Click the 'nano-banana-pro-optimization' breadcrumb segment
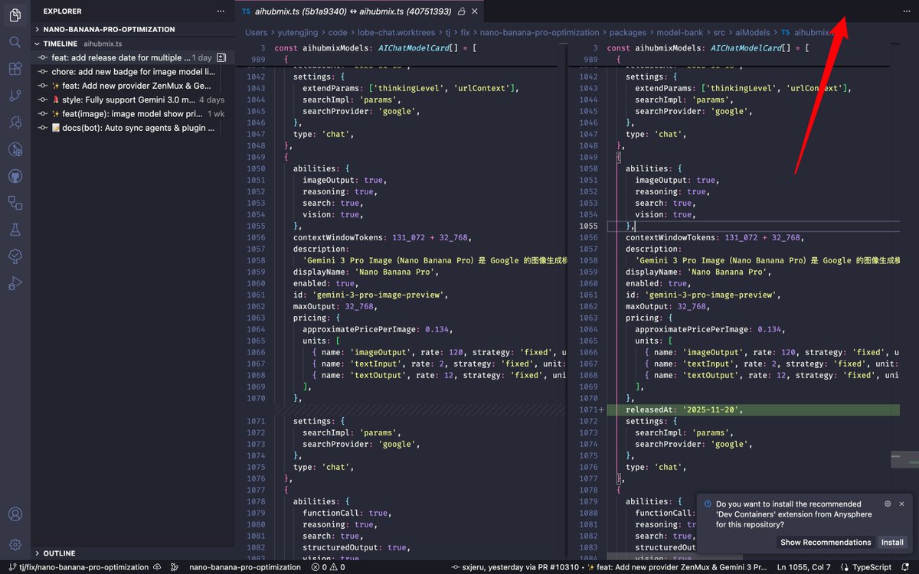Viewport: 919px width, 574px height. point(539,33)
